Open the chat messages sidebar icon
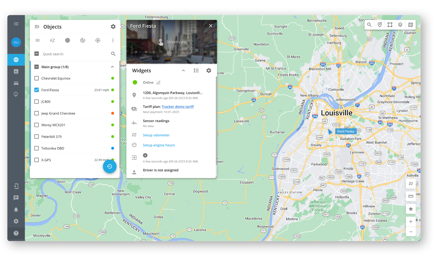 tap(16, 198)
